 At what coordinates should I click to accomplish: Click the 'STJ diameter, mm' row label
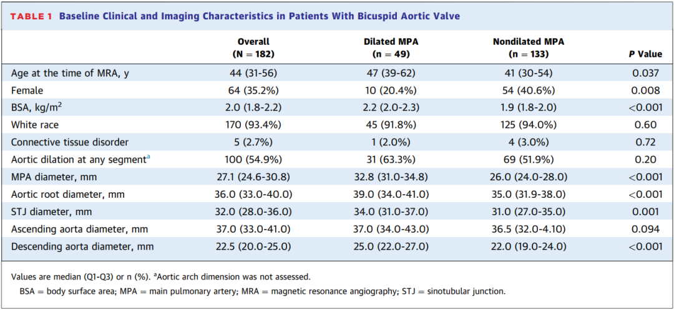pos(52,212)
